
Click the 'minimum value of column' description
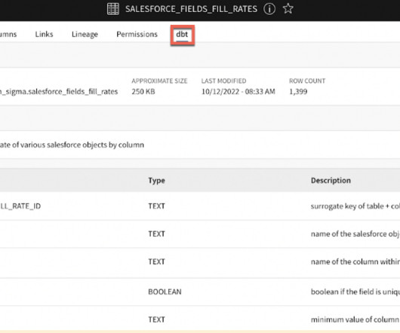click(355, 319)
